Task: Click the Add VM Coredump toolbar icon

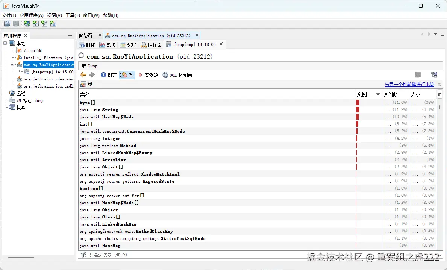Action: [44, 24]
